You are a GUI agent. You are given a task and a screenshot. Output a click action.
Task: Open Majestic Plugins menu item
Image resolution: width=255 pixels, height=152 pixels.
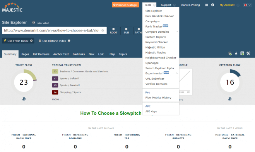[x=156, y=53]
